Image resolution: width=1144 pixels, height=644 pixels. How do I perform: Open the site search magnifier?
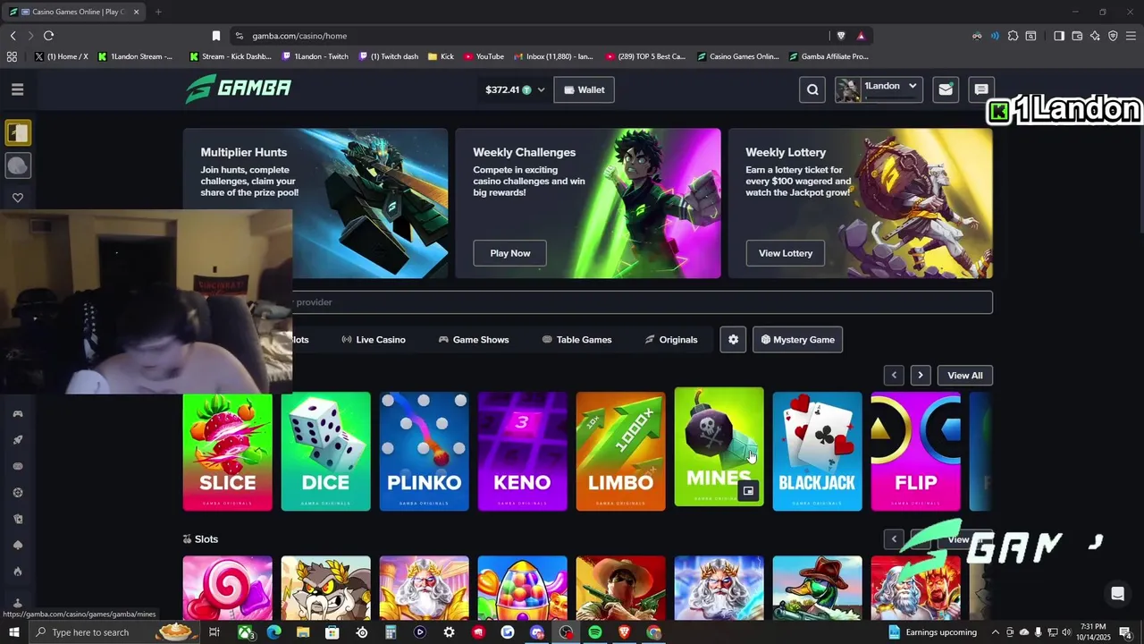pos(812,89)
